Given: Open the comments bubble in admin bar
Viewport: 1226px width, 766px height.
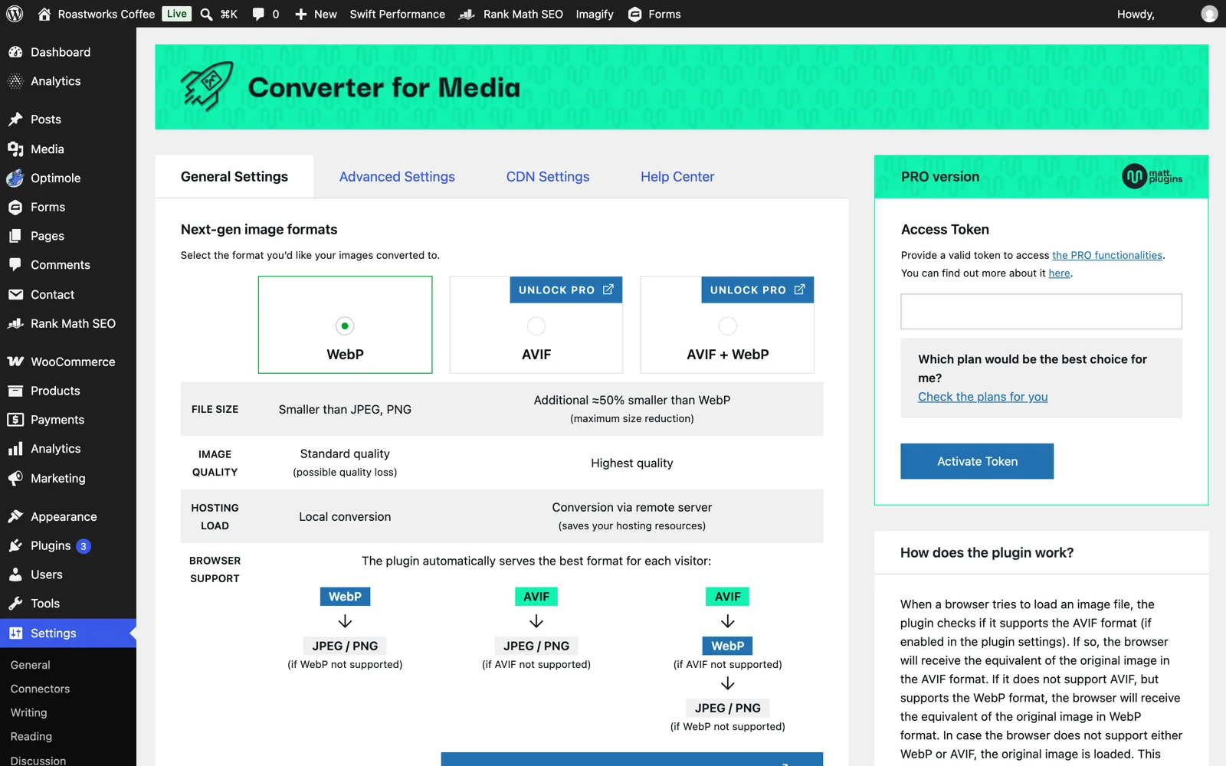Looking at the screenshot, I should (258, 14).
